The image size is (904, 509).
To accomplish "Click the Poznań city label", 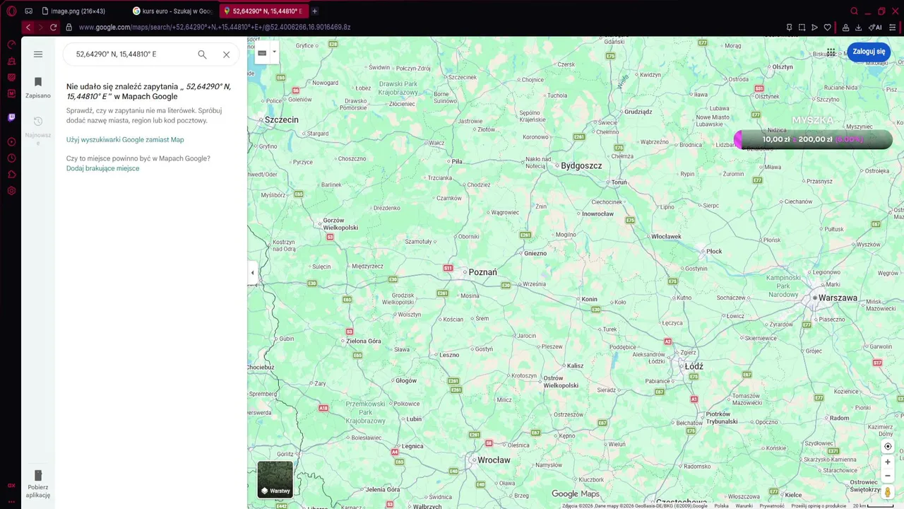I will tap(483, 272).
